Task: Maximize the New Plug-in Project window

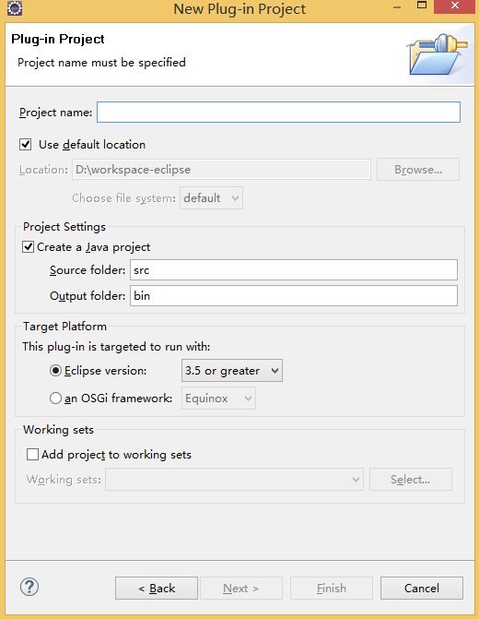Action: click(x=422, y=6)
